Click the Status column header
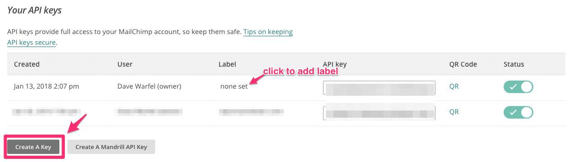The image size is (572, 162). click(514, 64)
